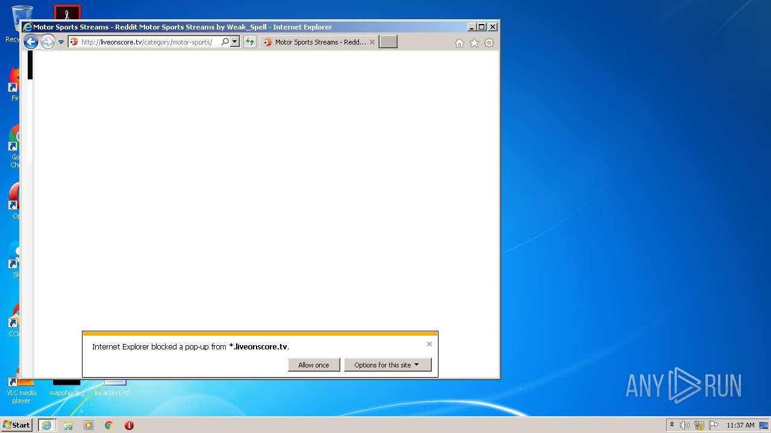Minimize the Internet Explorer window

coord(472,27)
